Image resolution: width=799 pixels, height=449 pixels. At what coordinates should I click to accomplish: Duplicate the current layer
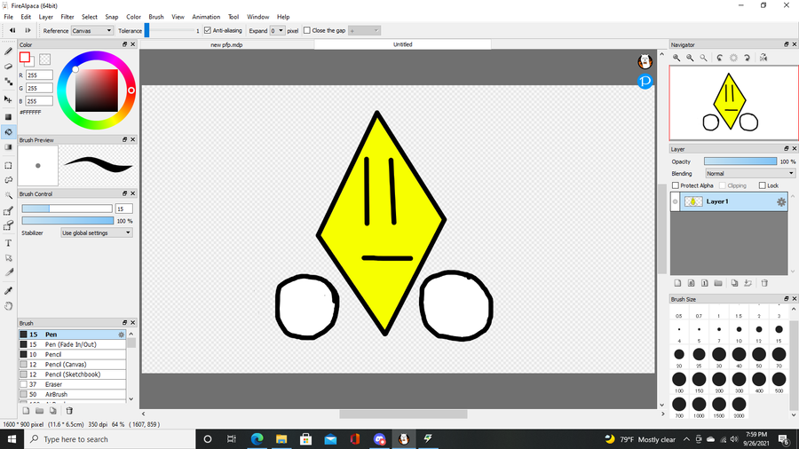tap(734, 283)
